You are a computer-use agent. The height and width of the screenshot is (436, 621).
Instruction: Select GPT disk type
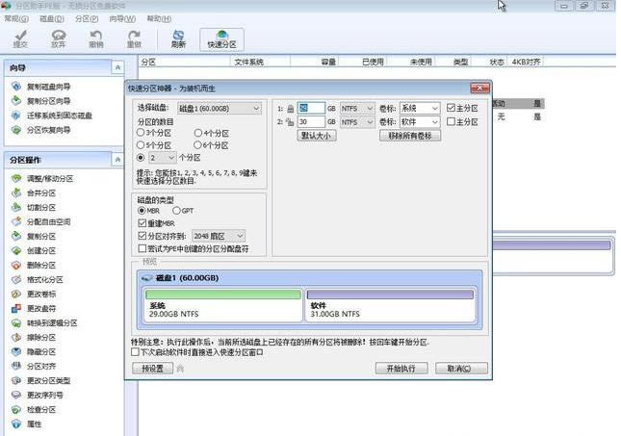point(176,211)
